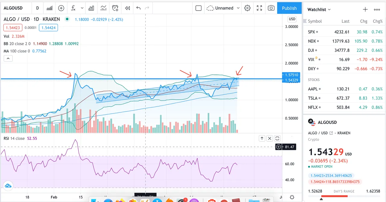Open the strategy tester chart icon

pyautogui.click(x=103, y=8)
